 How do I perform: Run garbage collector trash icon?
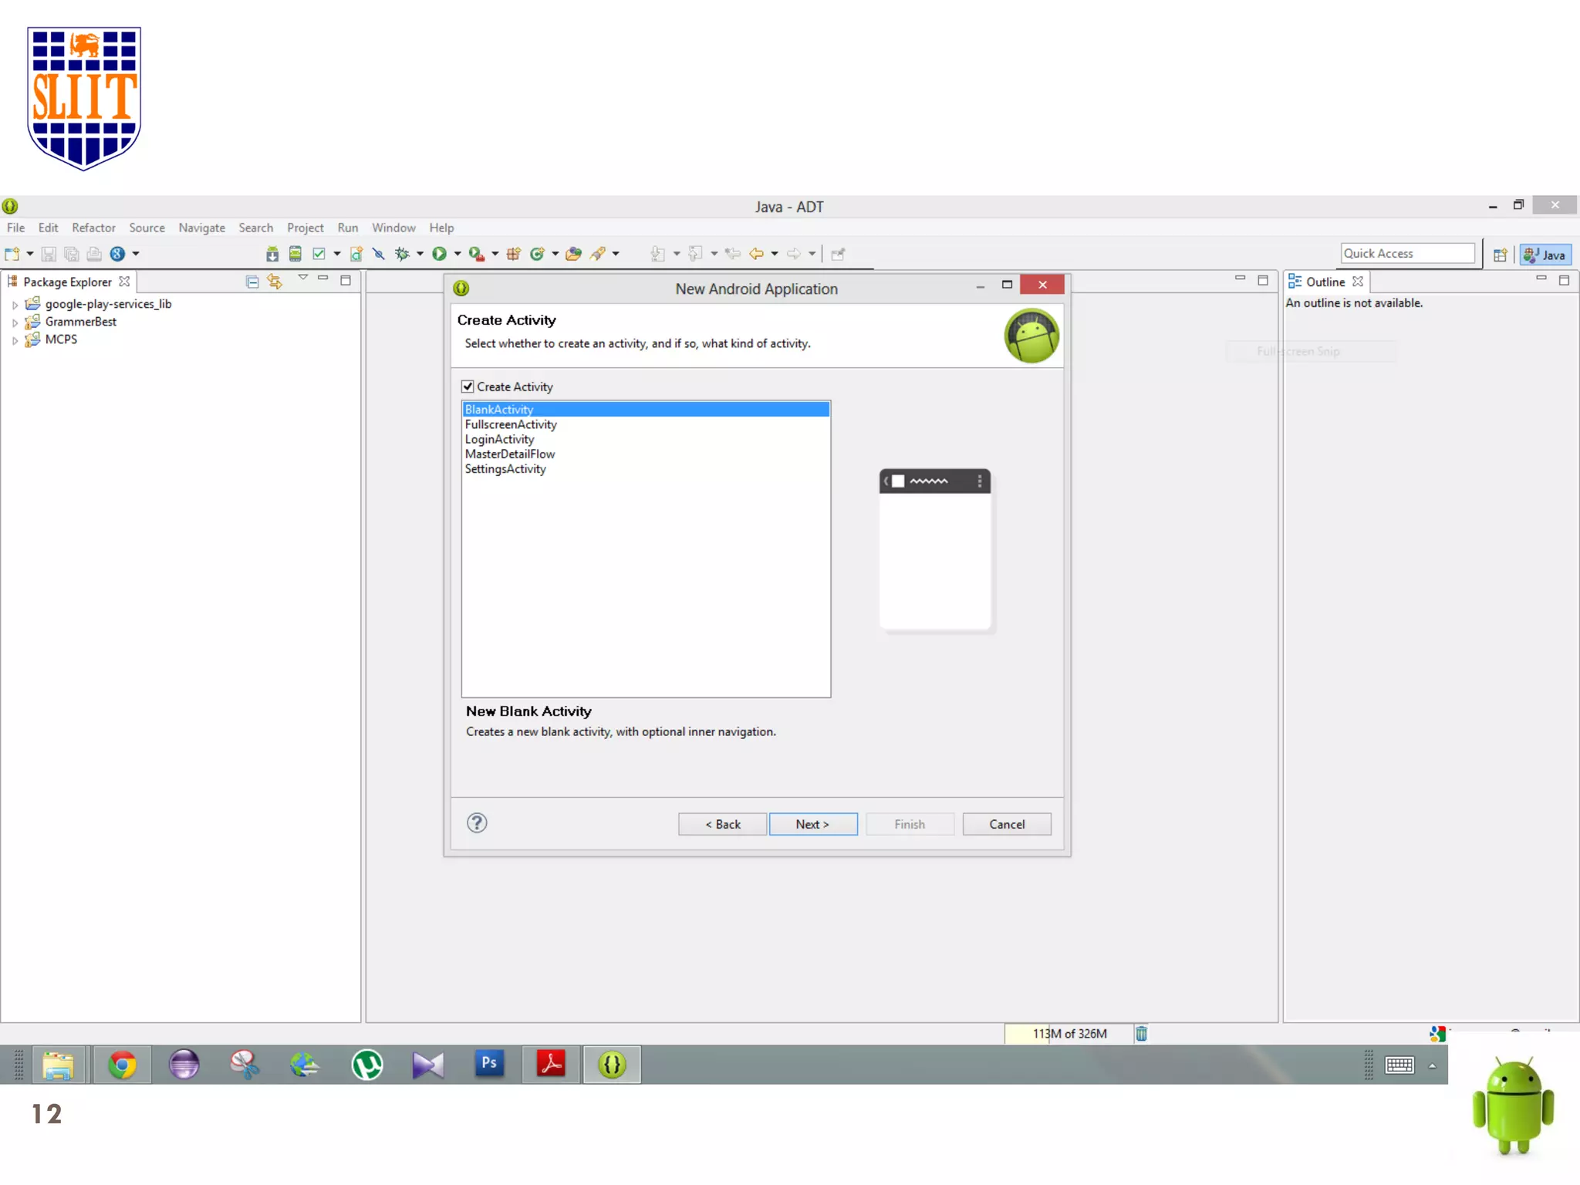(1141, 1034)
